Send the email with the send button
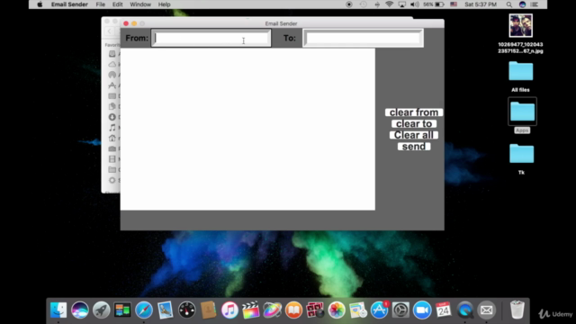 point(414,147)
